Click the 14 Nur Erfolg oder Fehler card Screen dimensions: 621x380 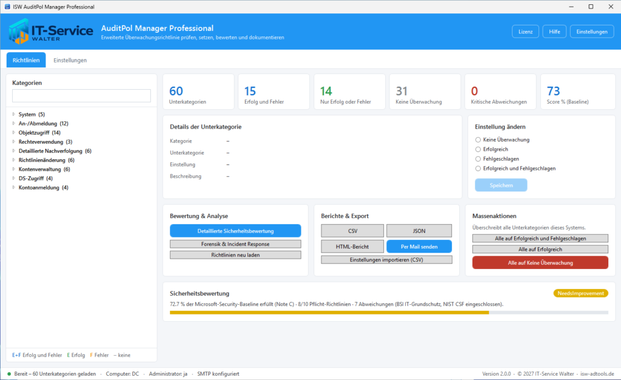coord(349,92)
